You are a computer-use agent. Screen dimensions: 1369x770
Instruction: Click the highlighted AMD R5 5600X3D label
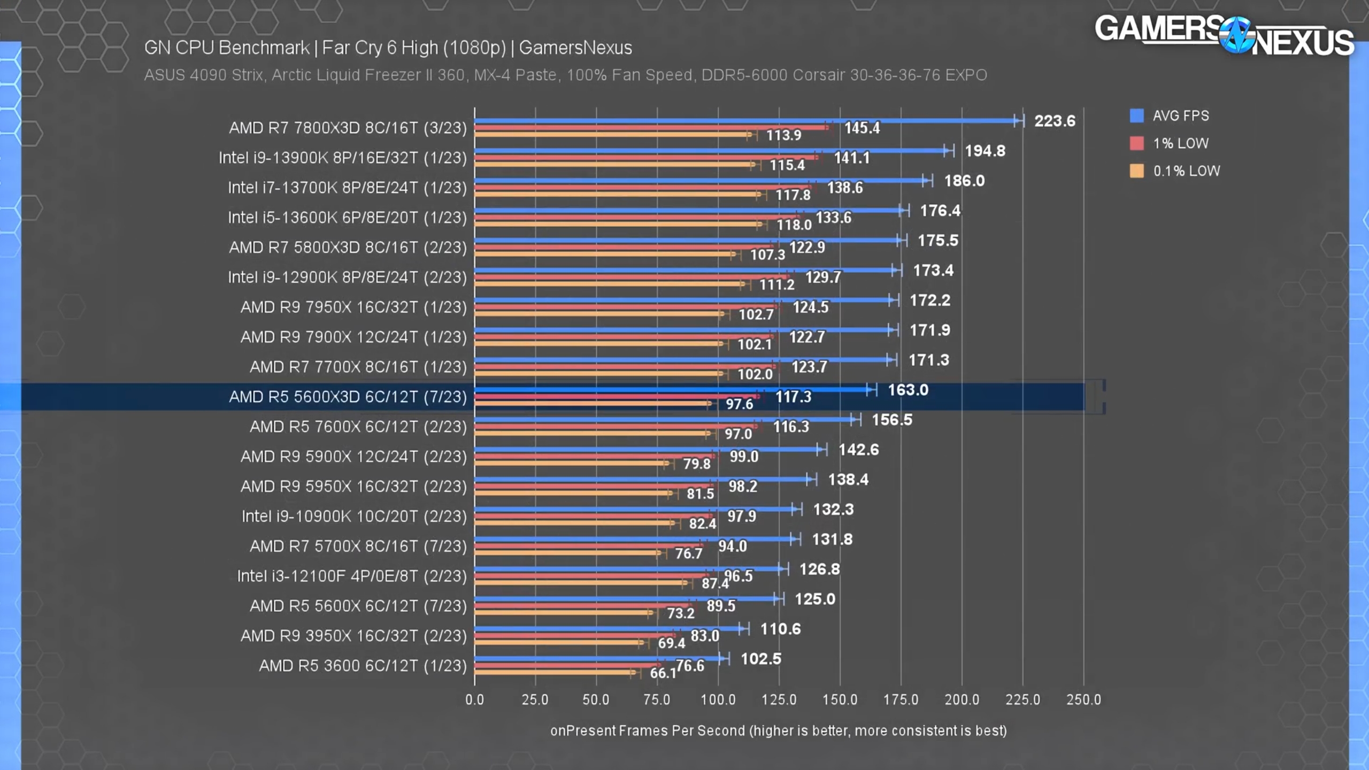tap(348, 397)
